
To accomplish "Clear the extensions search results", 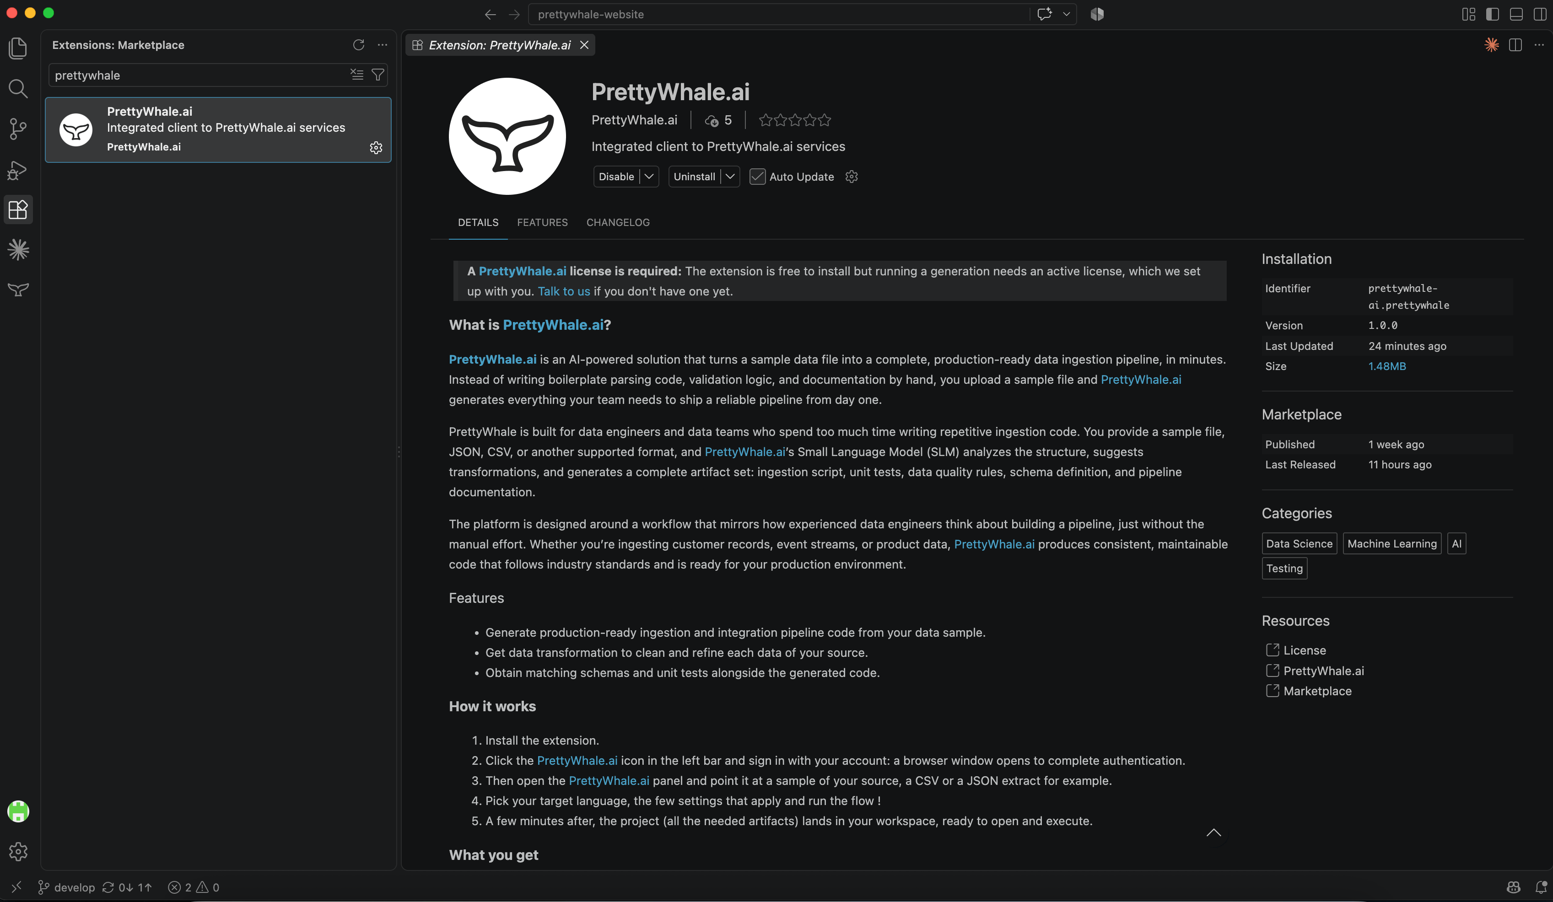I will pyautogui.click(x=357, y=75).
